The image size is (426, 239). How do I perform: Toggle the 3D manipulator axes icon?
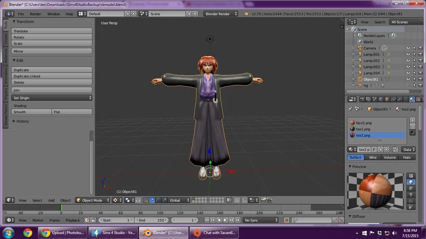(146, 200)
